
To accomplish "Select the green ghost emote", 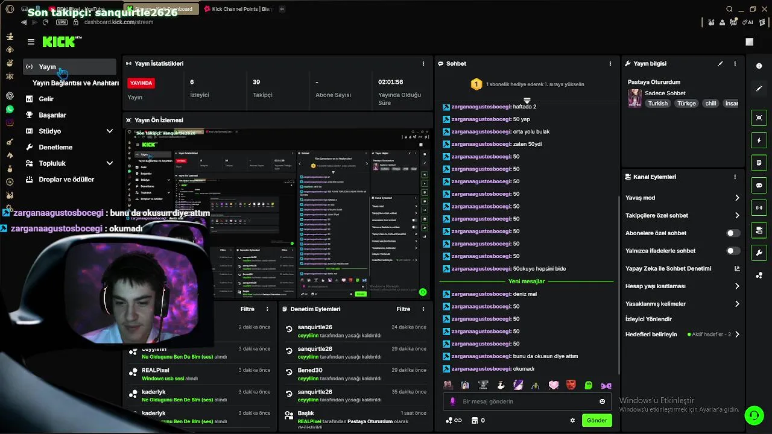I will coord(588,385).
